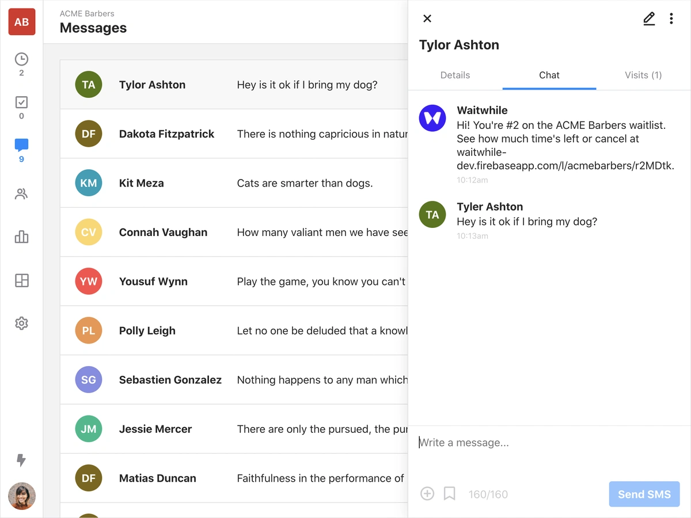This screenshot has width=691, height=518.
Task: Open Matias Duncan's conversation name
Action: point(158,478)
